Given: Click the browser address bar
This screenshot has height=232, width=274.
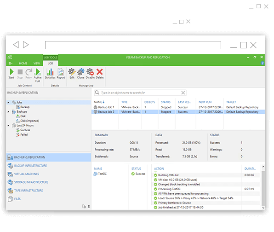Looking at the screenshot, I should tap(133, 45).
